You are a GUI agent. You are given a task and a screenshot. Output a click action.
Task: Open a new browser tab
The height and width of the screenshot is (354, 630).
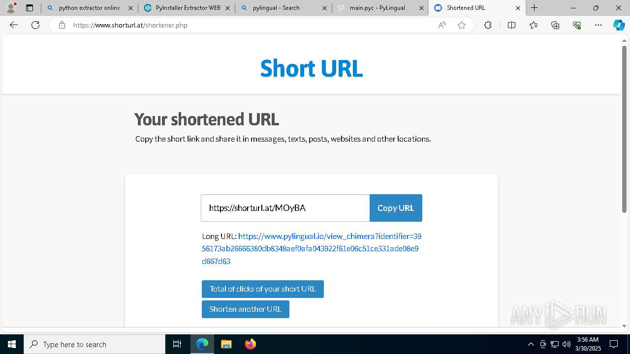(535, 8)
